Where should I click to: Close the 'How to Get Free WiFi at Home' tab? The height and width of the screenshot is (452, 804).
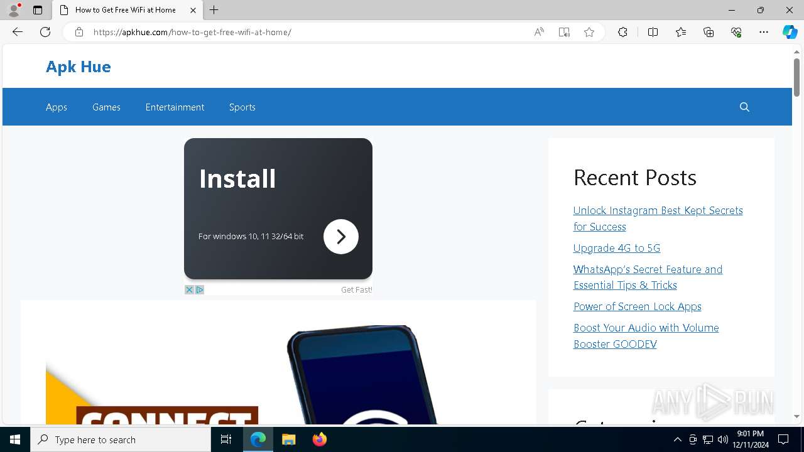193,10
